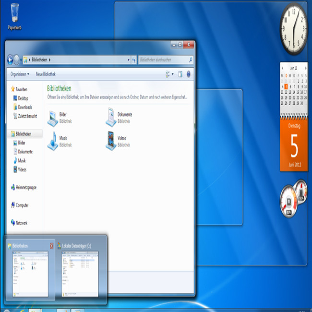Click the refresh button beside address bar
This screenshot has width=312, height=312.
[x=134, y=60]
